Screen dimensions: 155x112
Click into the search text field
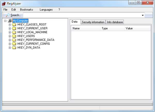pyautogui.click(x=82, y=15)
